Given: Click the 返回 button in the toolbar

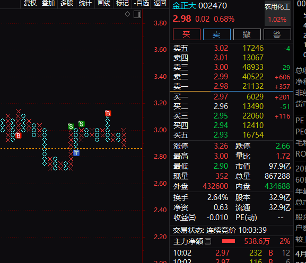Looking at the screenshot, I should [x=160, y=3].
